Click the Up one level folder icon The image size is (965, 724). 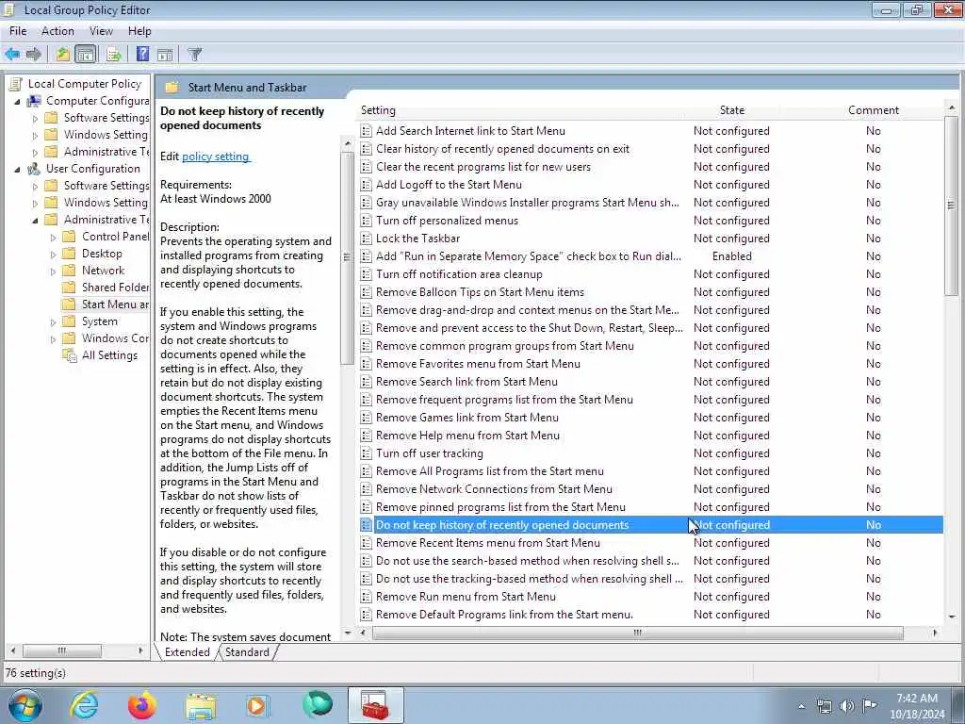[63, 54]
